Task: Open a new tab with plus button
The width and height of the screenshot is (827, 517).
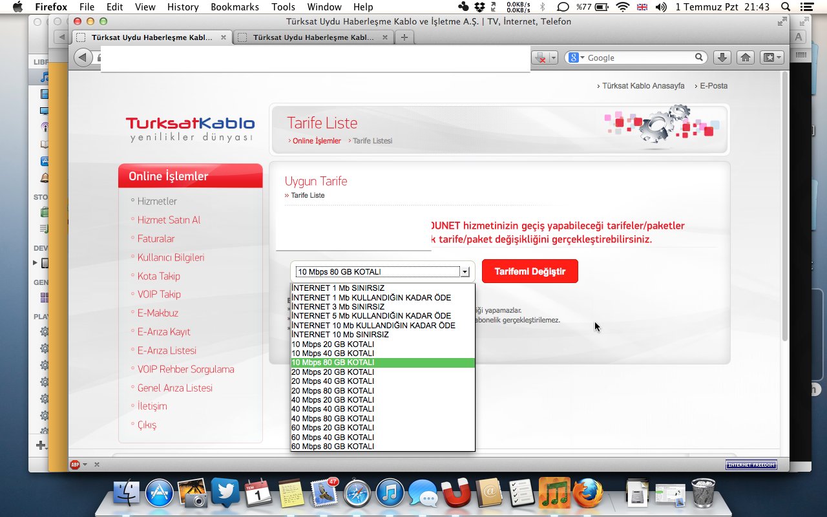Action: pyautogui.click(x=404, y=37)
